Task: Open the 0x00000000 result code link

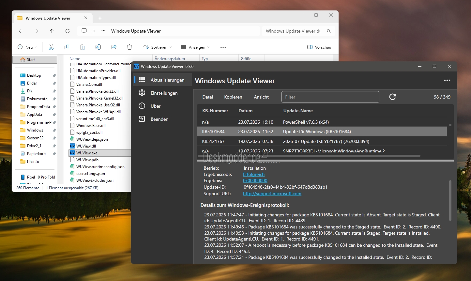Action: (x=255, y=180)
